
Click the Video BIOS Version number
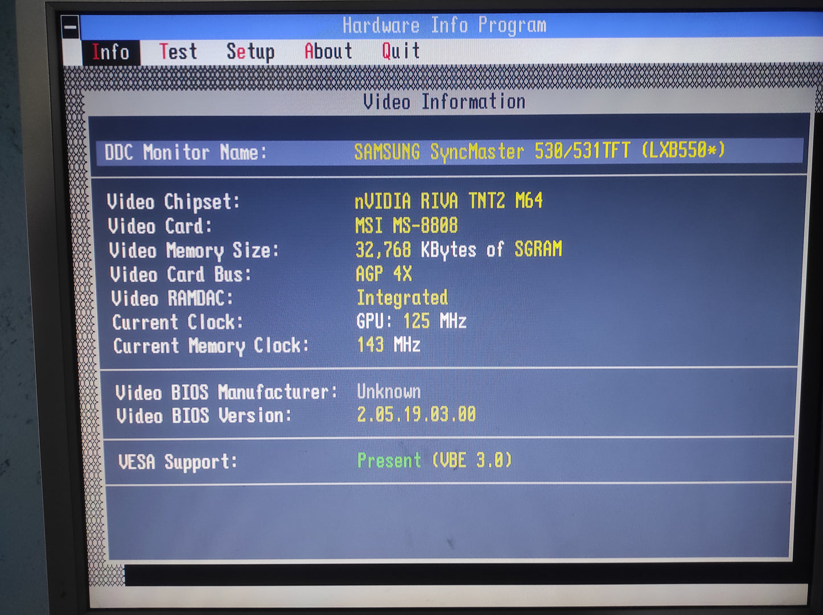pos(416,415)
